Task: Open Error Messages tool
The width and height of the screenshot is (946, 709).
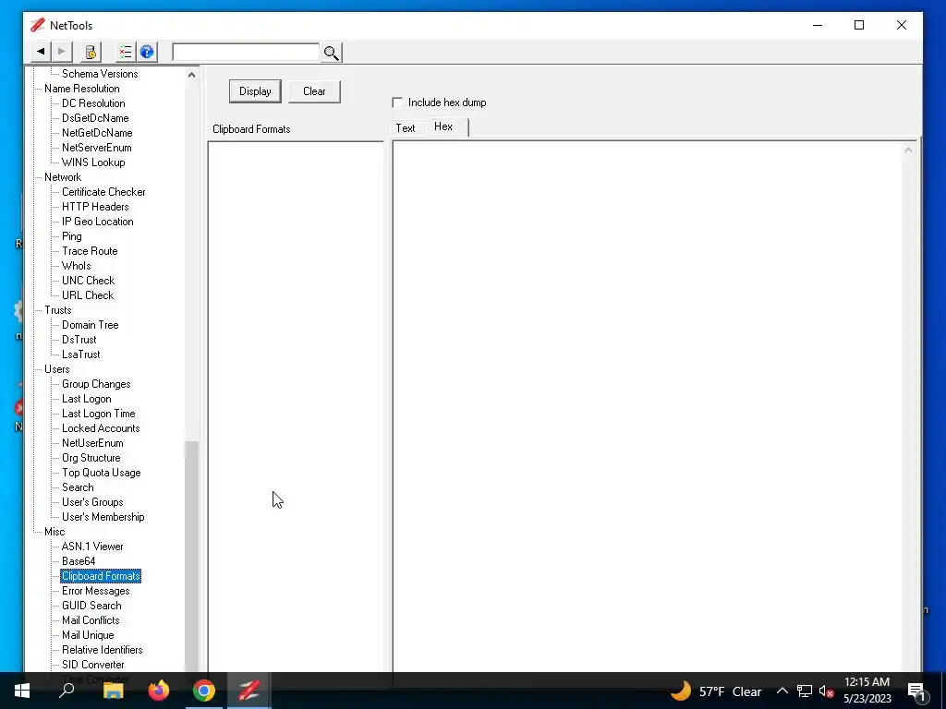Action: pos(96,591)
